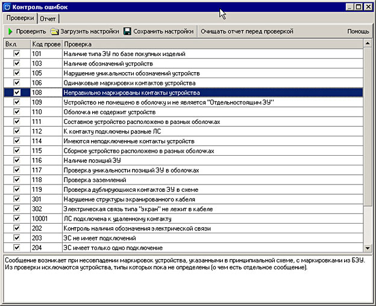Image resolution: width=376 pixels, height=306 pixels.
Task: Run checks with the Проверить button
Action: tap(27, 31)
